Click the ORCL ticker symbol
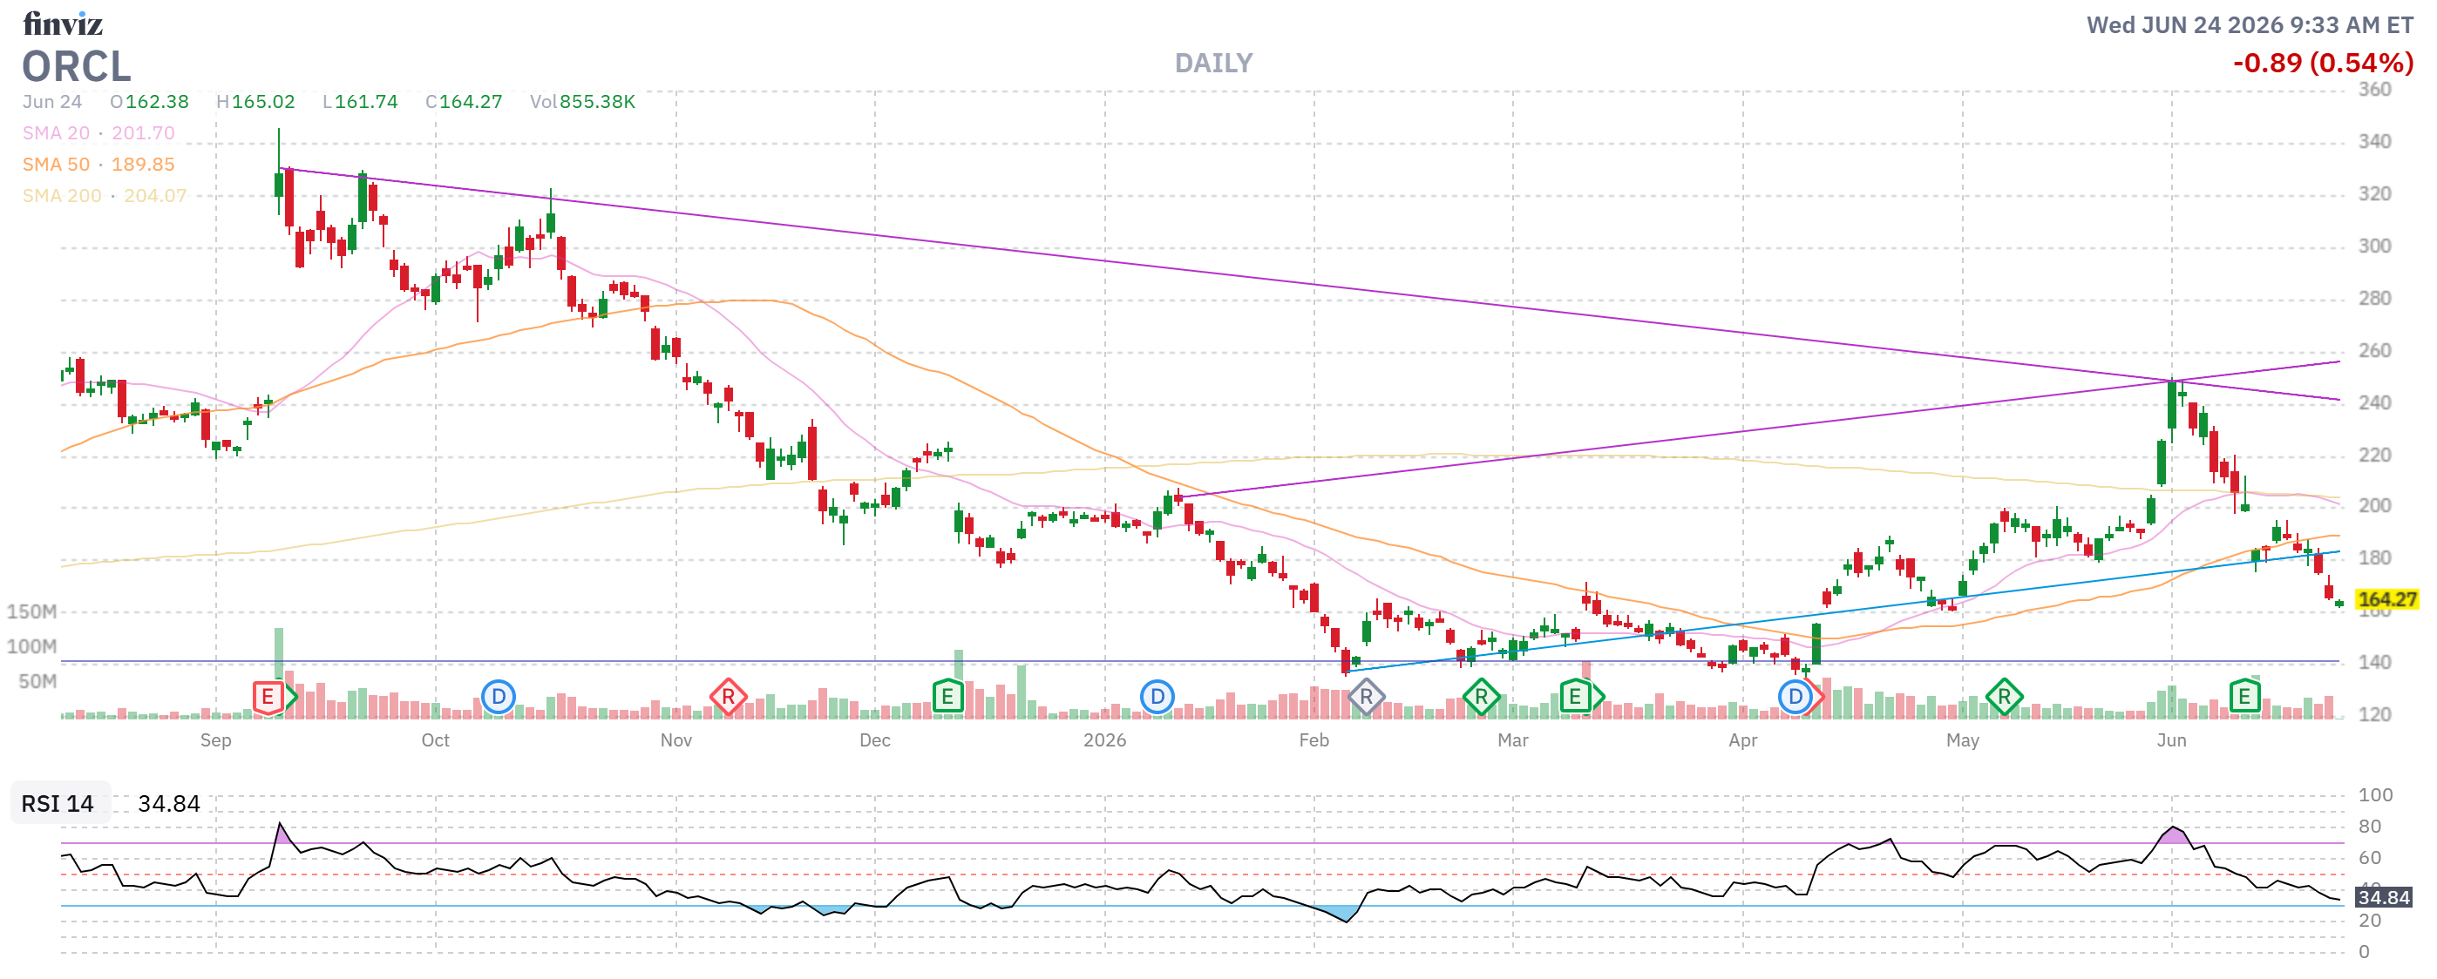The width and height of the screenshot is (2437, 979). pos(77,67)
